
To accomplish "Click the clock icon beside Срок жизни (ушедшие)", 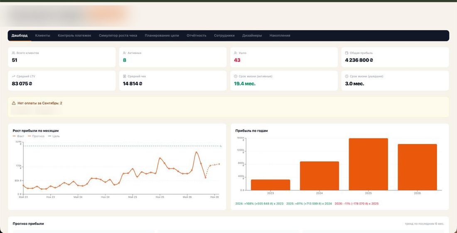I will pyautogui.click(x=346, y=76).
